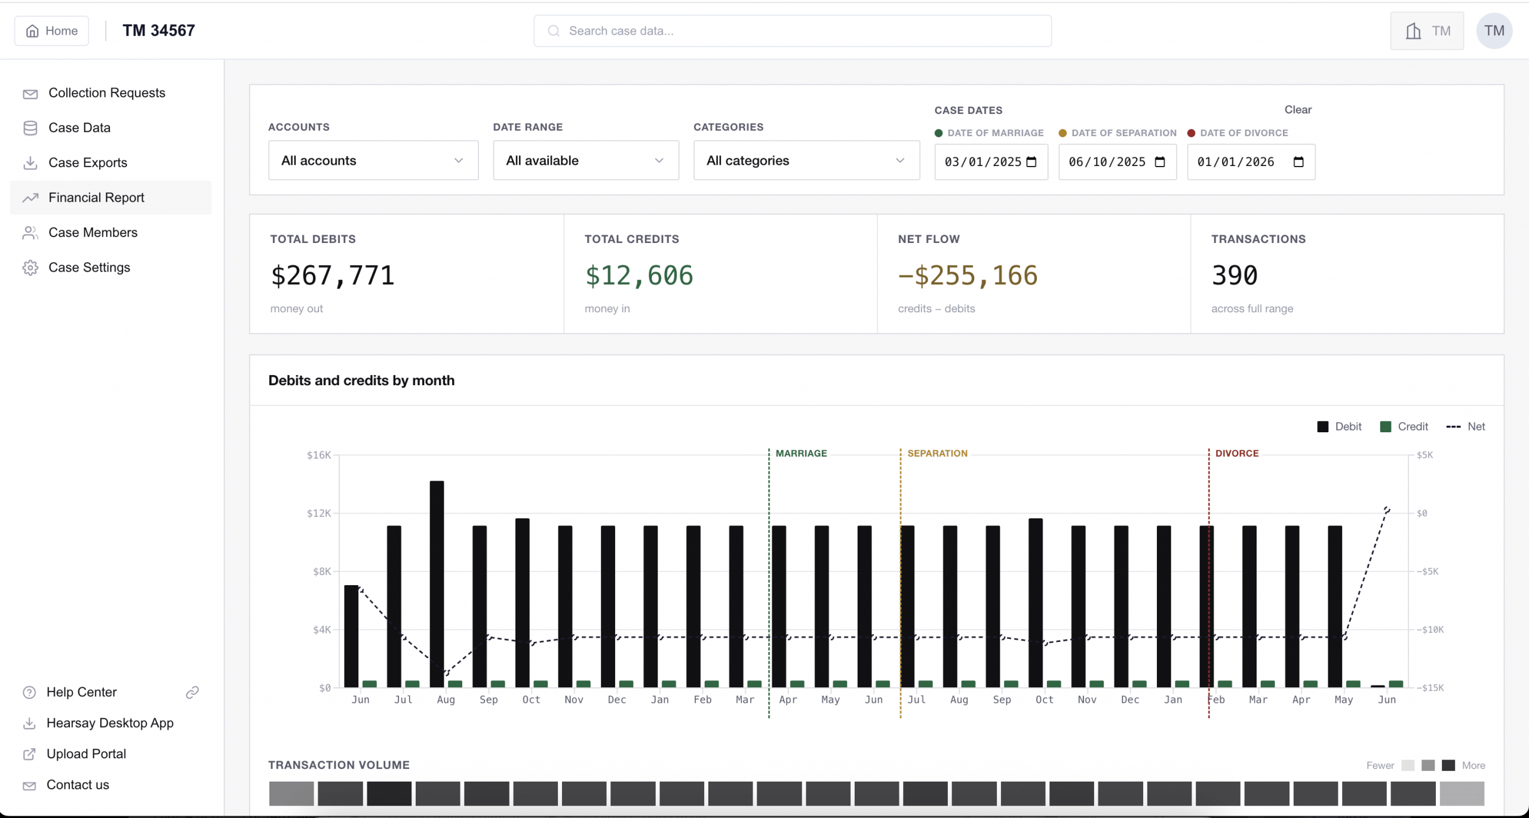Copy Help Center link via chain icon
1529x818 pixels.
click(192, 692)
